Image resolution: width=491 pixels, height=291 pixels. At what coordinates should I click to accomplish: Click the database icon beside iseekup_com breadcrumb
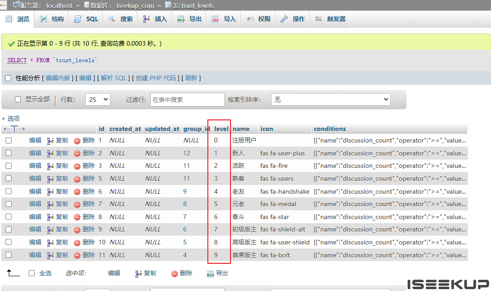[x=87, y=5]
